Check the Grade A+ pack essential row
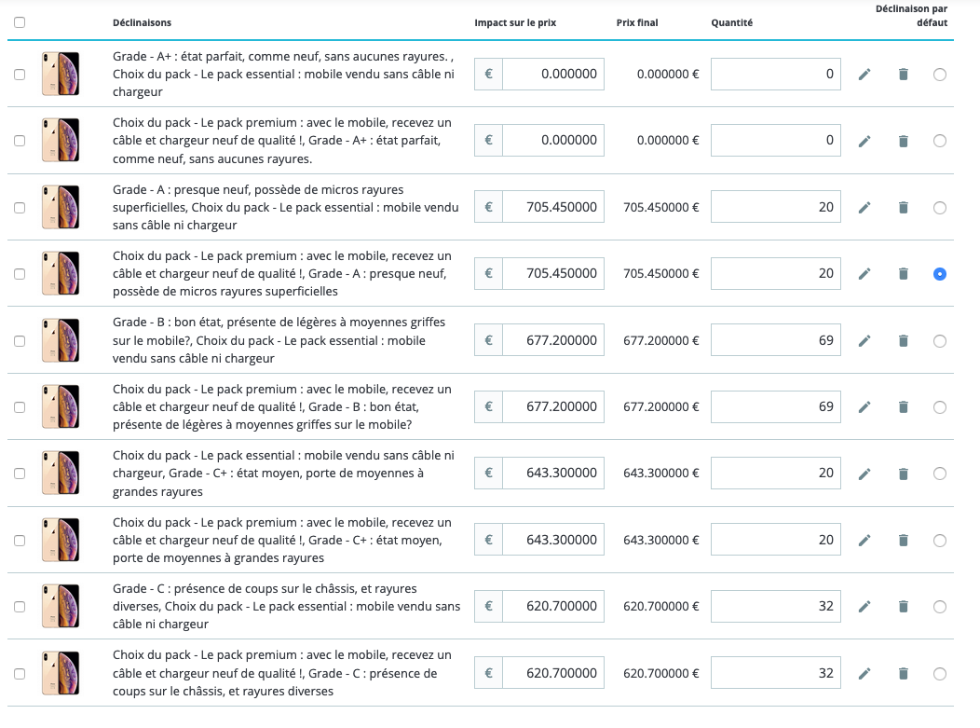This screenshot has height=728, width=980. (x=20, y=75)
